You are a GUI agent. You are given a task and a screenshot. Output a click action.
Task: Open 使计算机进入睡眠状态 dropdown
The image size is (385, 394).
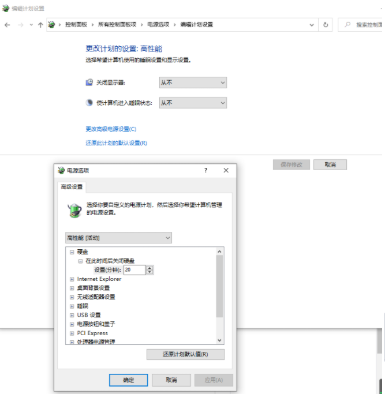(193, 103)
